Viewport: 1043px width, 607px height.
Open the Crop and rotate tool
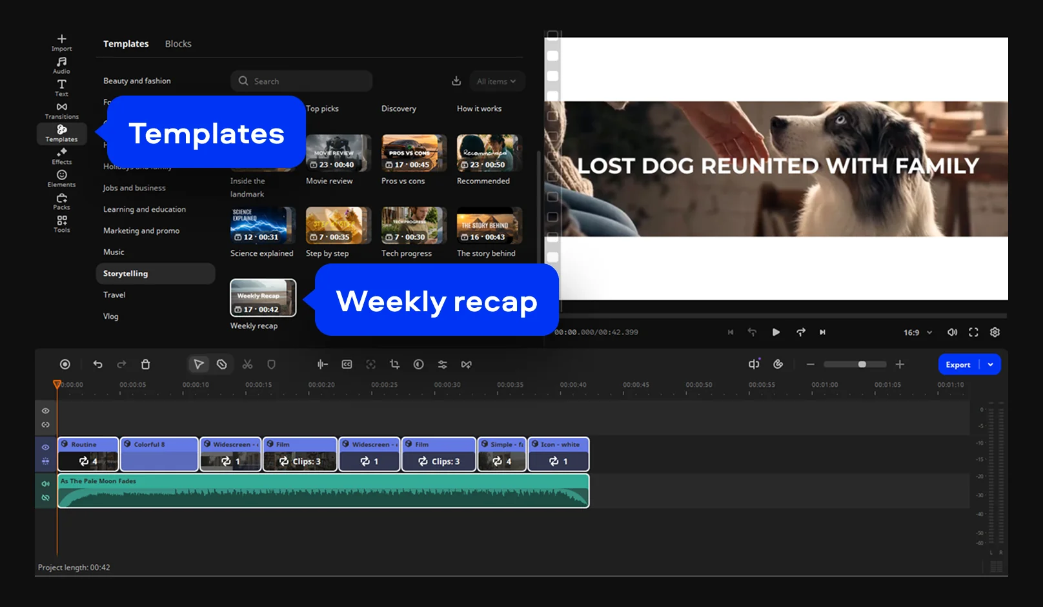pos(394,364)
